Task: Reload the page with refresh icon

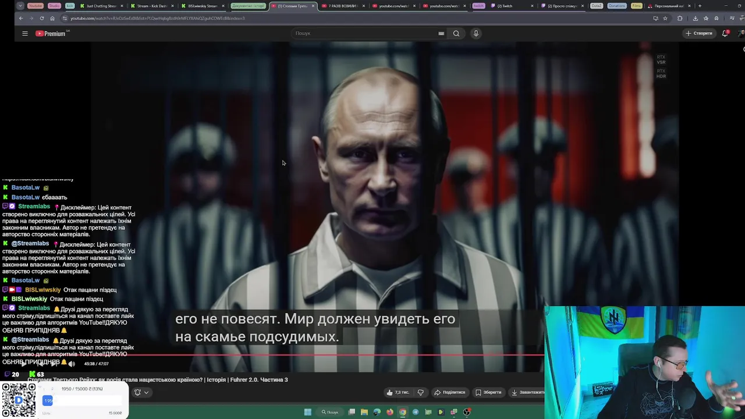Action: (x=41, y=18)
